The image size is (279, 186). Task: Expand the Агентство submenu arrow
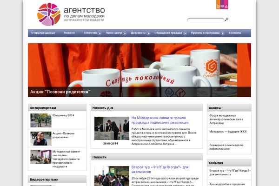point(100,33)
